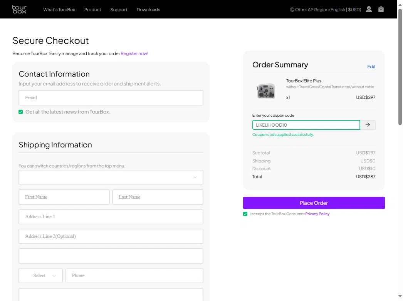Click the Shipping USD$0 value
Viewport: 403px width, 301px height.
tap(368, 161)
